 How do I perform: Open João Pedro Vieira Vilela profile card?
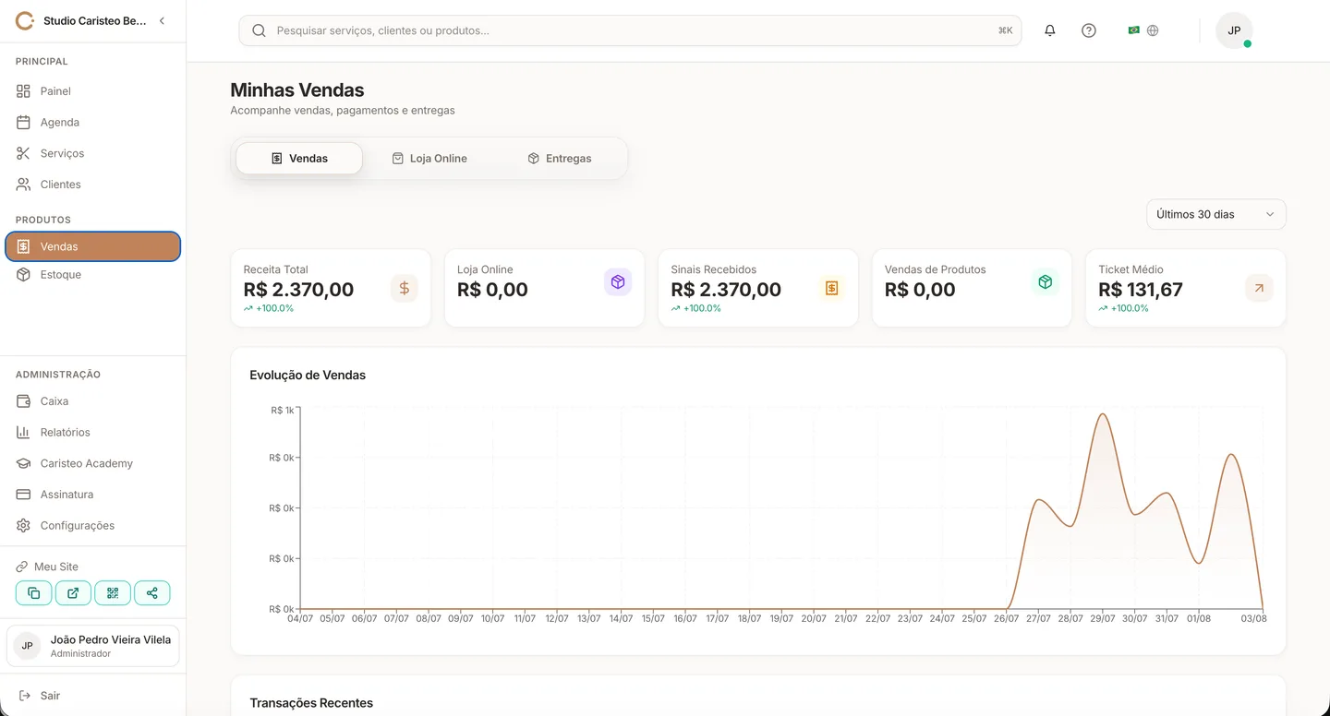[92, 646]
